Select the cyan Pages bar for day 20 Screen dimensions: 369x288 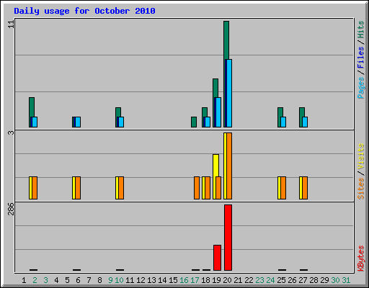click(228, 93)
